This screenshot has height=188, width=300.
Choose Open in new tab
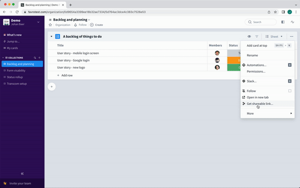267,97
